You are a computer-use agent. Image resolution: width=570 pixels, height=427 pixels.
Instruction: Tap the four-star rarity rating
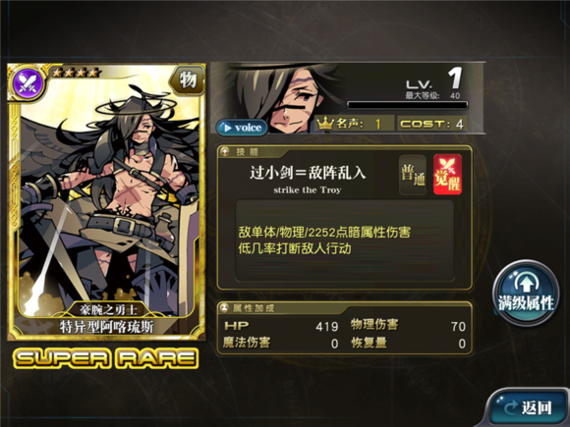[76, 73]
